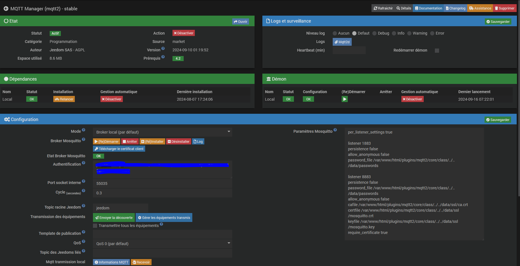The width and height of the screenshot is (520, 266).
Task: Click the Topic des Jeedoms liés help icon
Action: pos(83,251)
